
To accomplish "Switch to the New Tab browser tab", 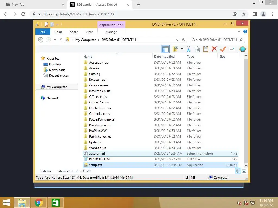I will click(x=34, y=5).
